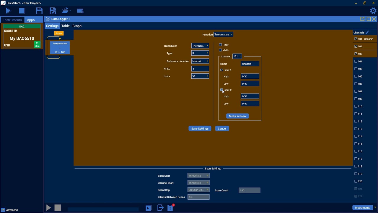Image resolution: width=378 pixels, height=213 pixels.
Task: Click the Save Settings button
Action: [x=200, y=128]
